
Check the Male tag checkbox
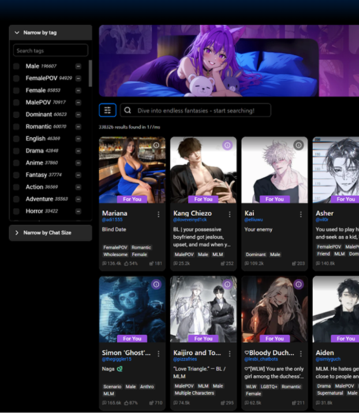point(17,66)
